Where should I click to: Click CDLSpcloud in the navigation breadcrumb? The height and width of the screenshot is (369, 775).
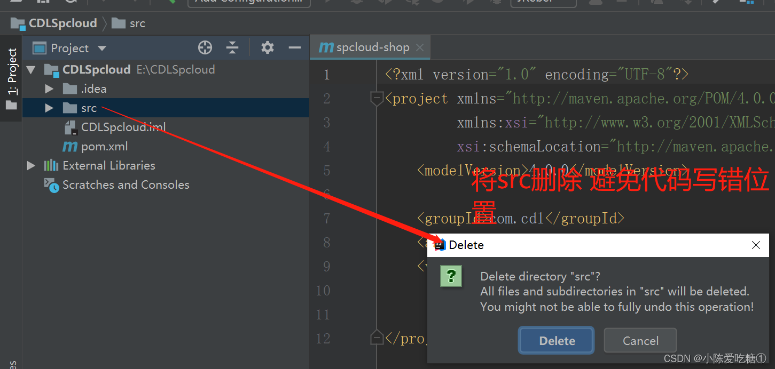(62, 23)
